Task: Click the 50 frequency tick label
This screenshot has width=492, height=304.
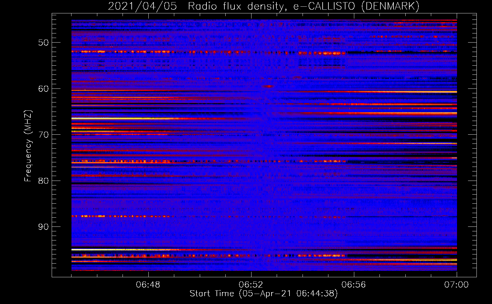Action: tap(43, 43)
